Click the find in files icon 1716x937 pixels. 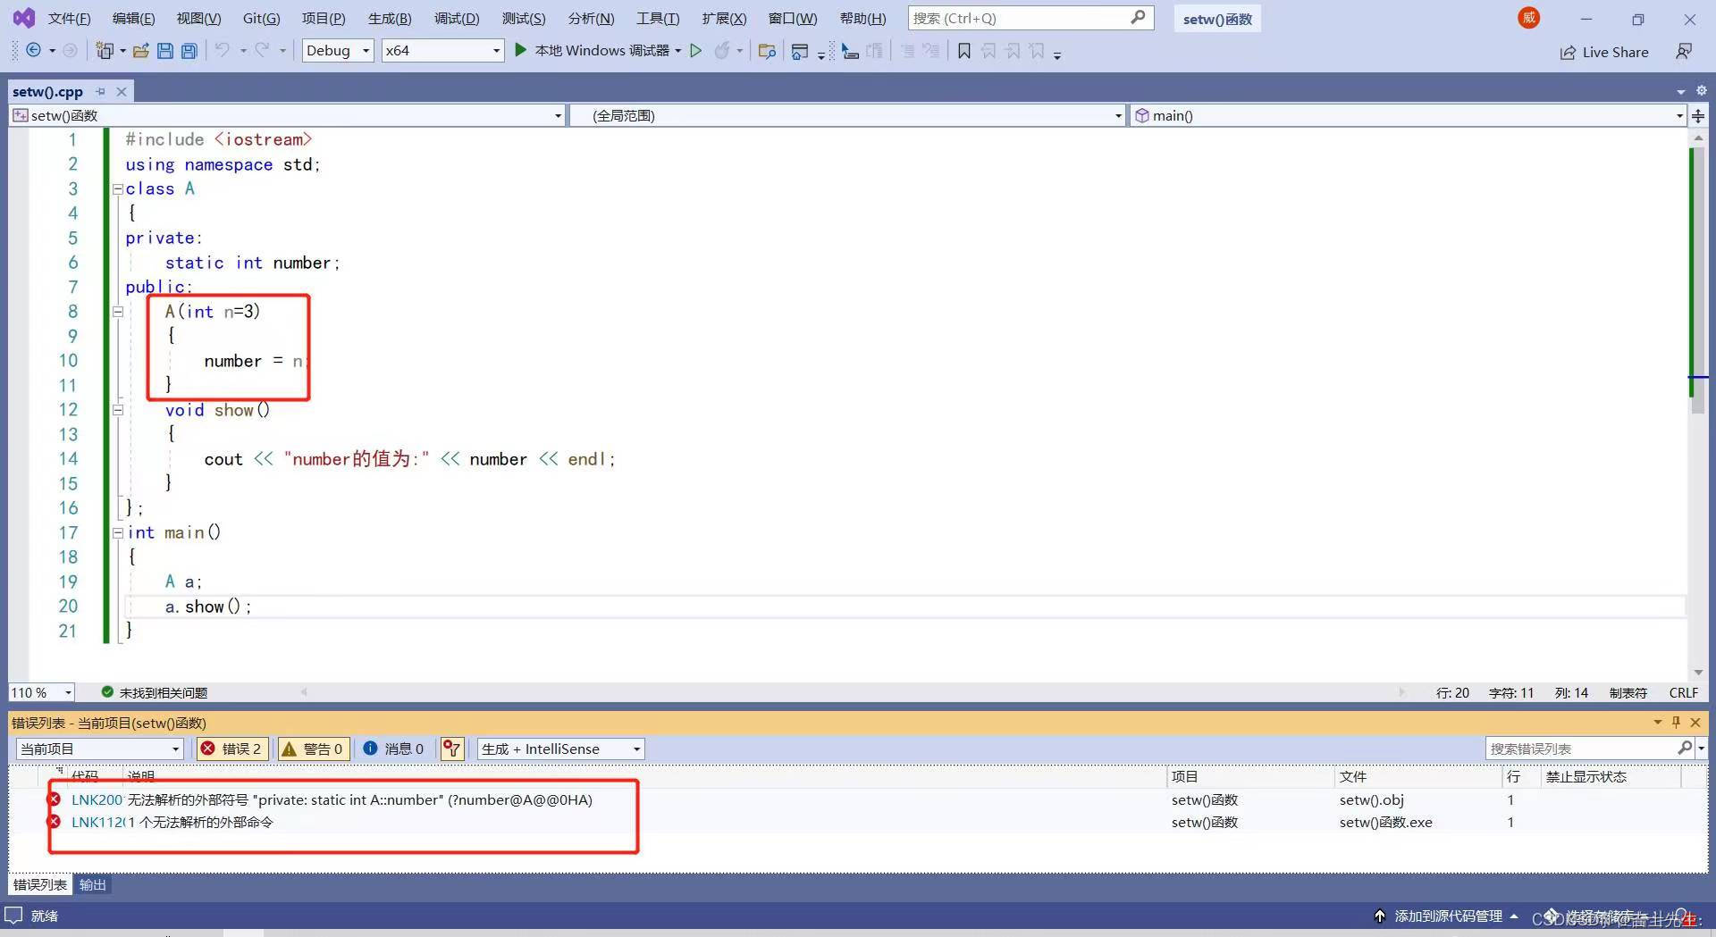pyautogui.click(x=766, y=51)
